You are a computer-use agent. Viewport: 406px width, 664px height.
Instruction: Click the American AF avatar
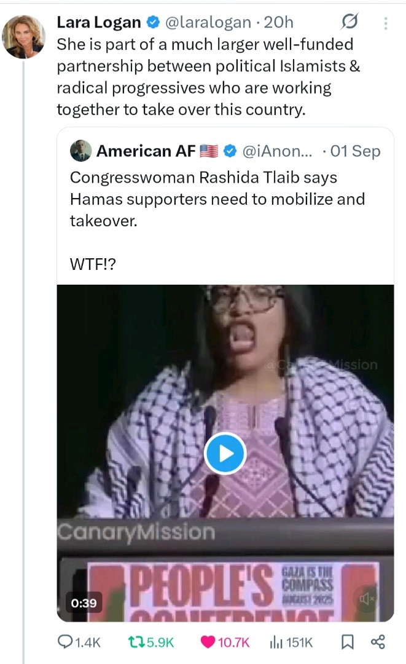pos(81,151)
